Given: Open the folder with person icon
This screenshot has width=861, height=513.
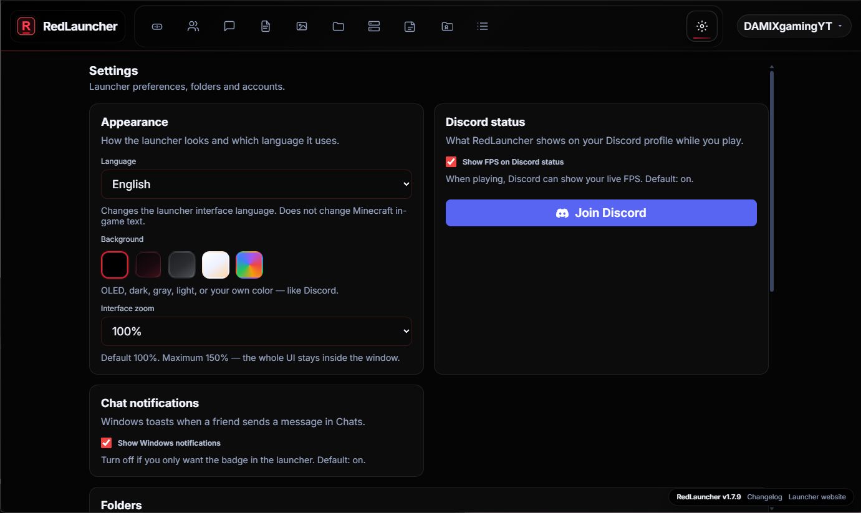Looking at the screenshot, I should click(x=447, y=26).
